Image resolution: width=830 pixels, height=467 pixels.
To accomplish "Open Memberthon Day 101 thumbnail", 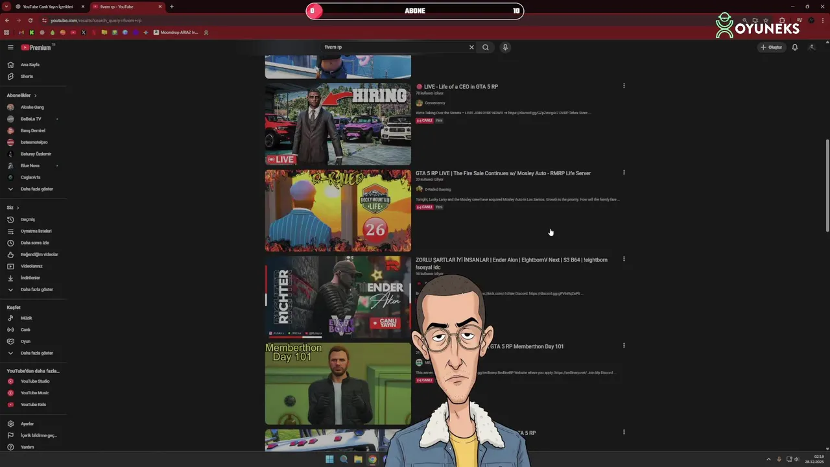I will click(338, 383).
